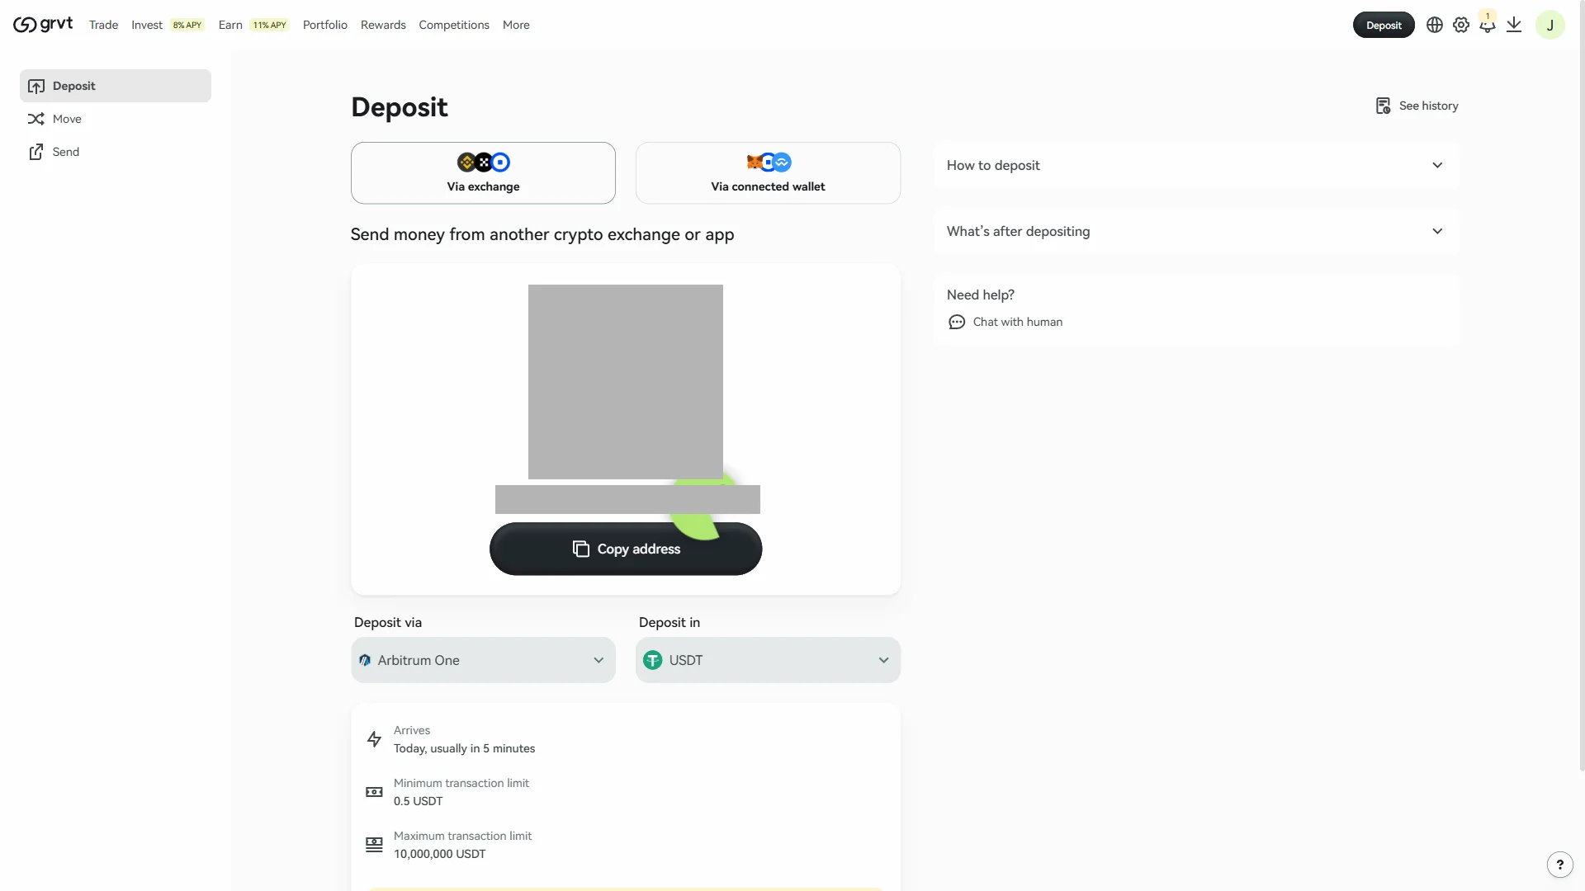Click the exchange logos above Via exchange
This screenshot has height=891, width=1585.
(484, 163)
